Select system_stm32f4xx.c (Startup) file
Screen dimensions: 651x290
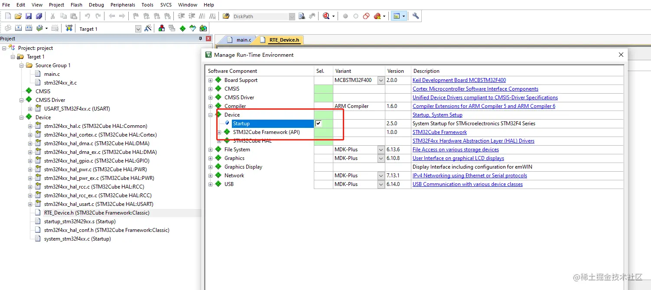(x=77, y=239)
